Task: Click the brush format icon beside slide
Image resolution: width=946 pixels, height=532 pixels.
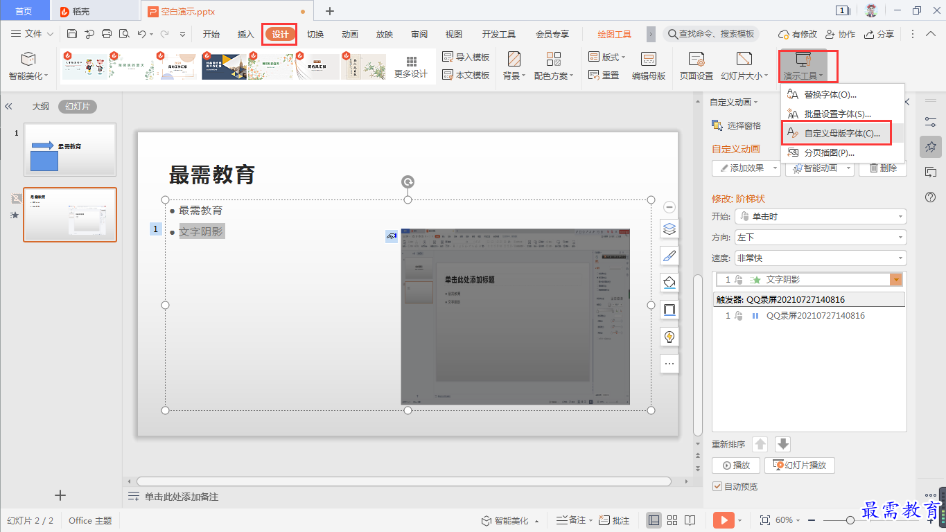Action: coord(669,256)
